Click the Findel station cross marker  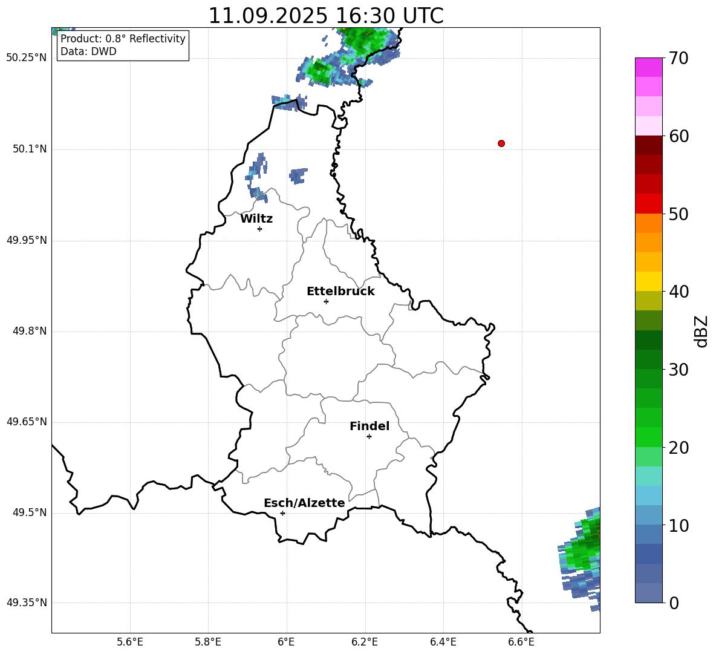coord(369,437)
